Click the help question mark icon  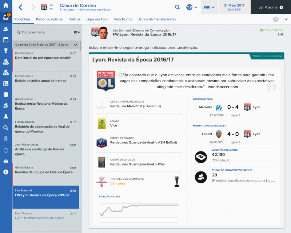coord(276,19)
